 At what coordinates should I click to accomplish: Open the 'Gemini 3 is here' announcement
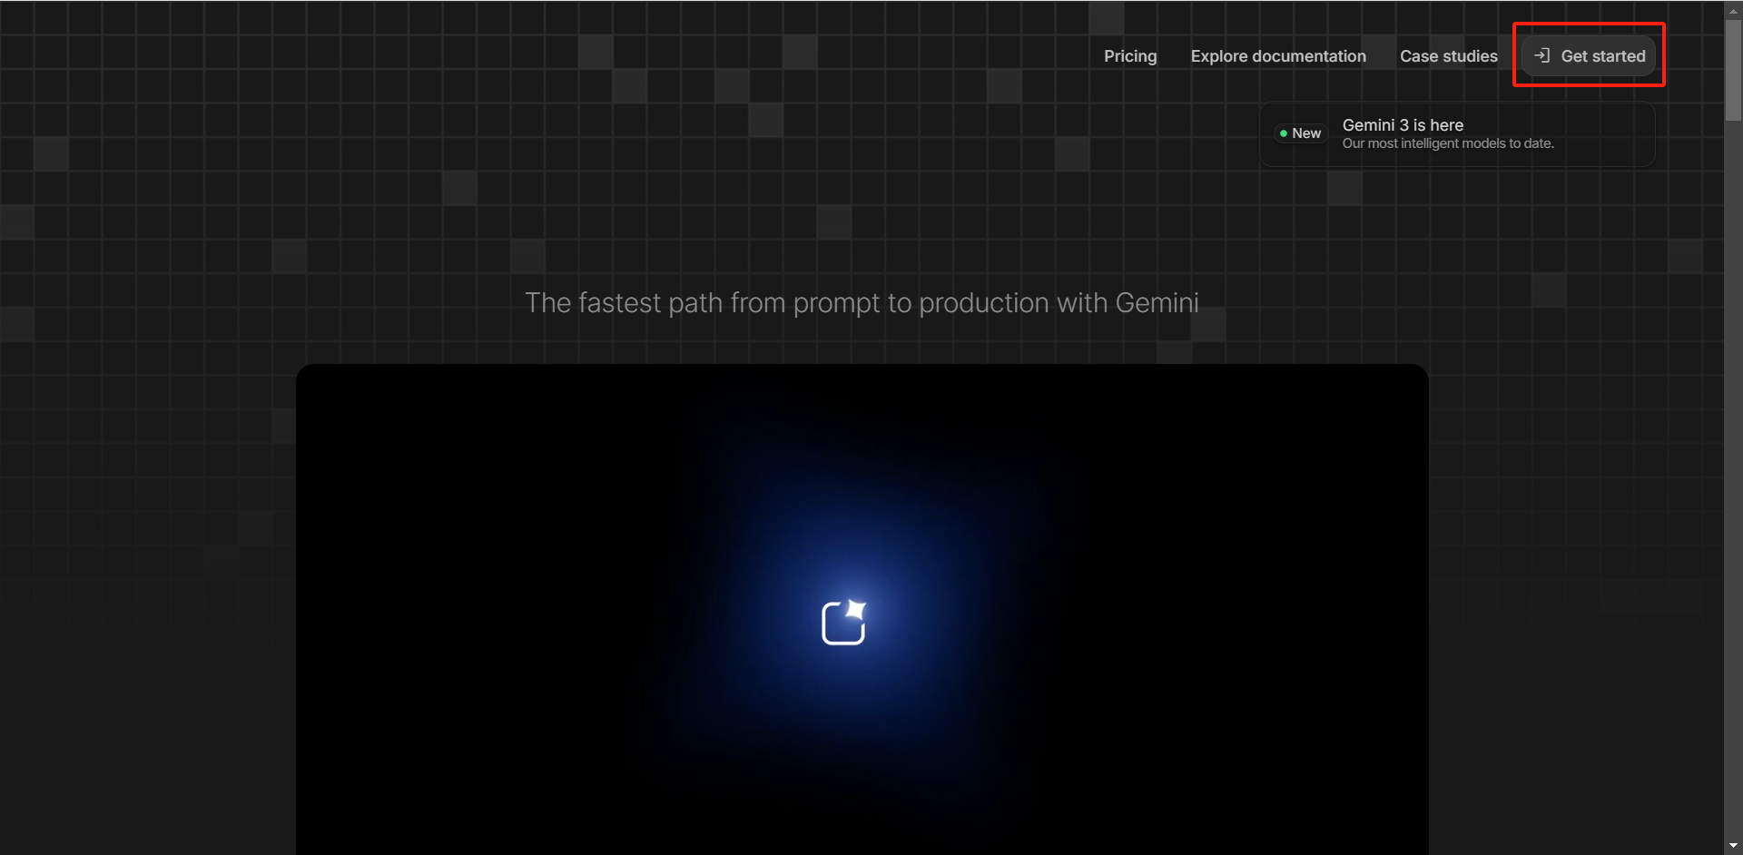(x=1403, y=125)
